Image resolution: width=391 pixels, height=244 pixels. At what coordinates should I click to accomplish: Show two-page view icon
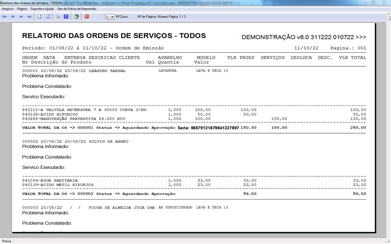click(47, 17)
